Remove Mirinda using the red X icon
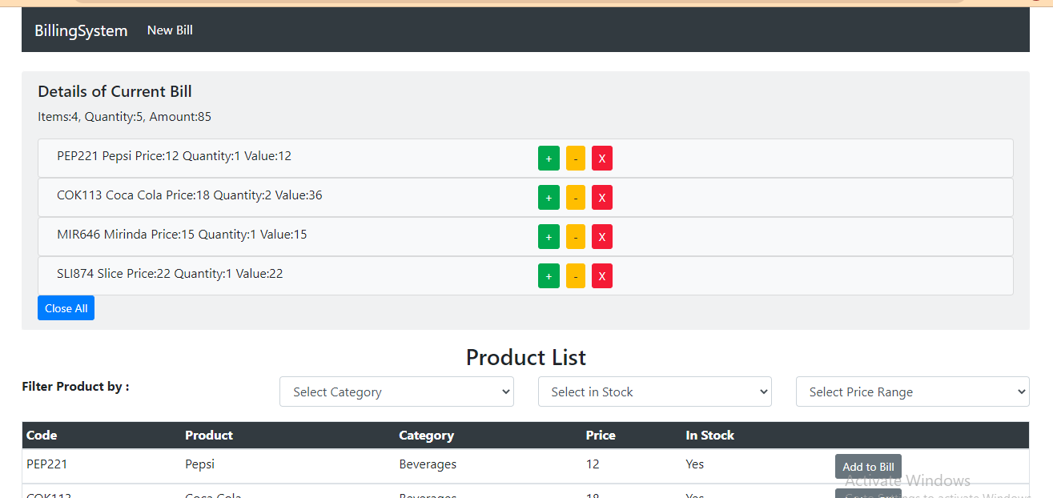This screenshot has height=498, width=1053. [x=601, y=236]
